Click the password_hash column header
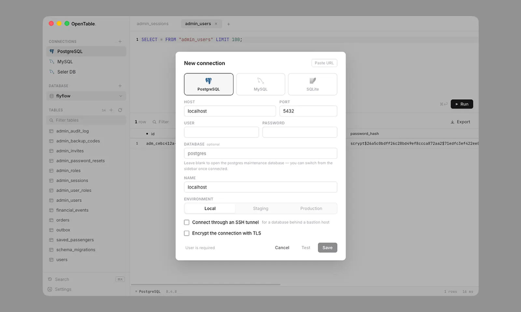 (x=364, y=134)
